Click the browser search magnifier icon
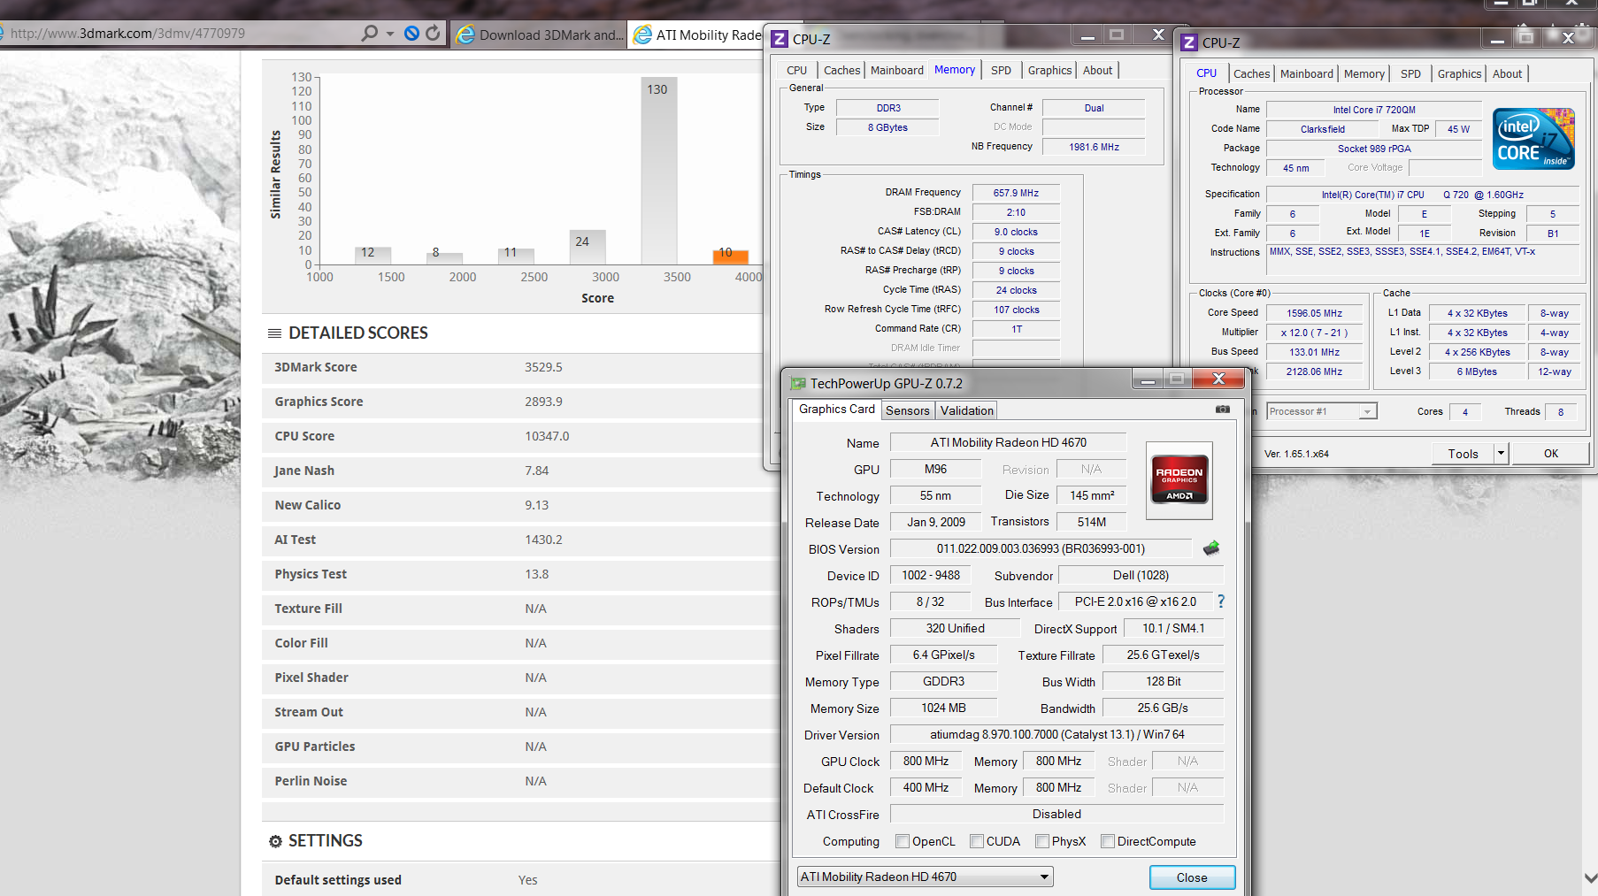Viewport: 1598px width, 896px height. (370, 33)
